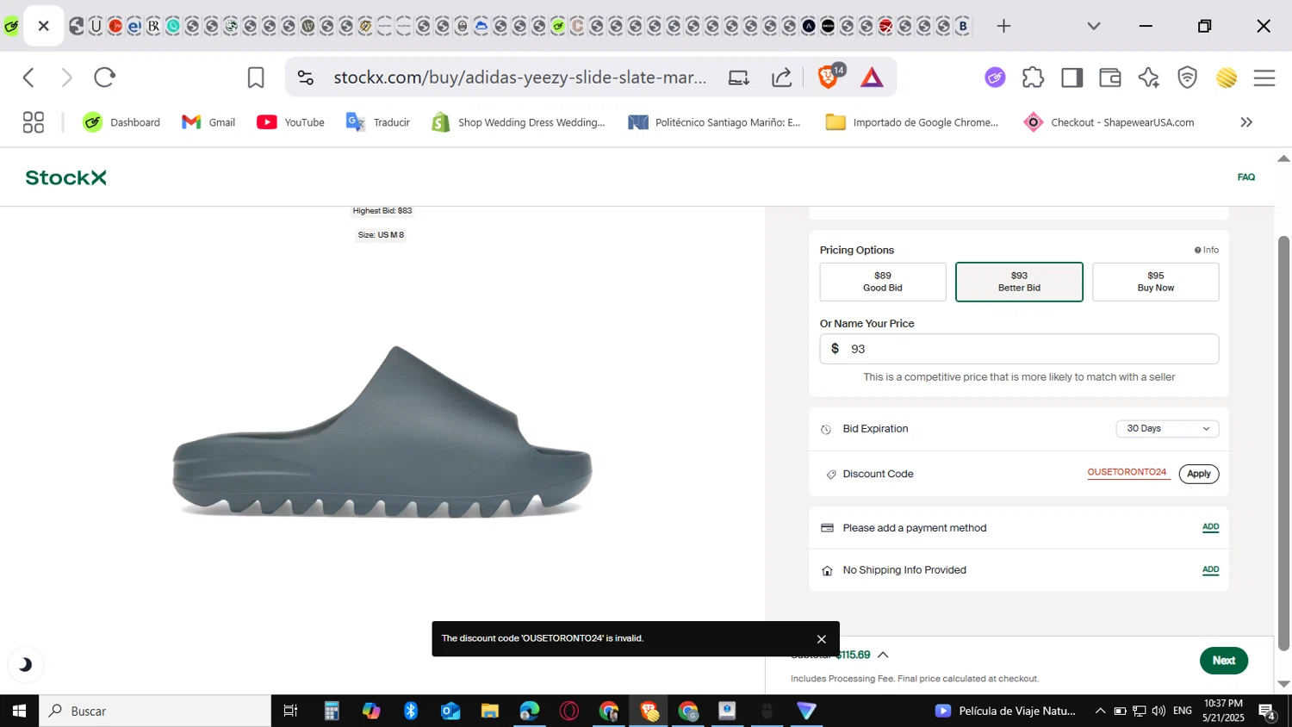This screenshot has height=727, width=1292.
Task: Expand the subtotal details chevron
Action: 883,655
